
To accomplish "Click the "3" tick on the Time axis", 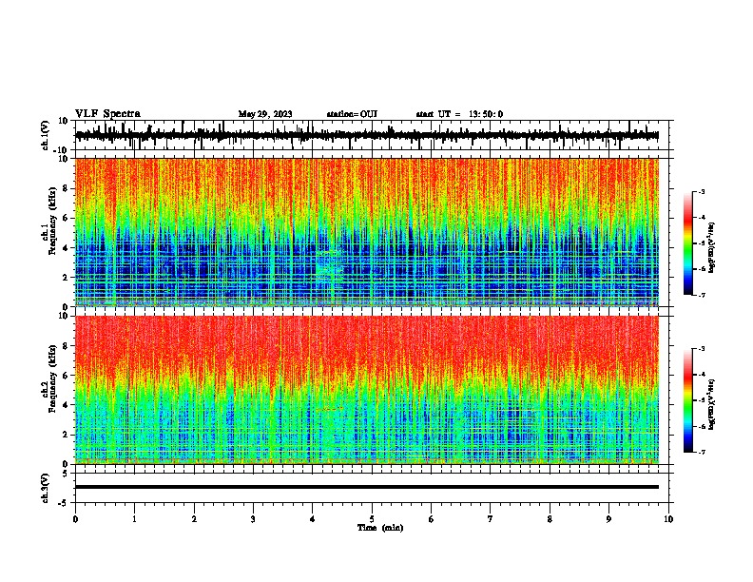I will (x=253, y=519).
